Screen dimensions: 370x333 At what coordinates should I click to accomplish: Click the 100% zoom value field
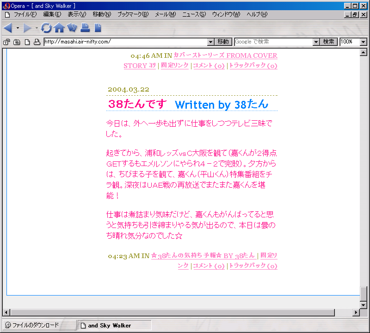[x=350, y=42]
